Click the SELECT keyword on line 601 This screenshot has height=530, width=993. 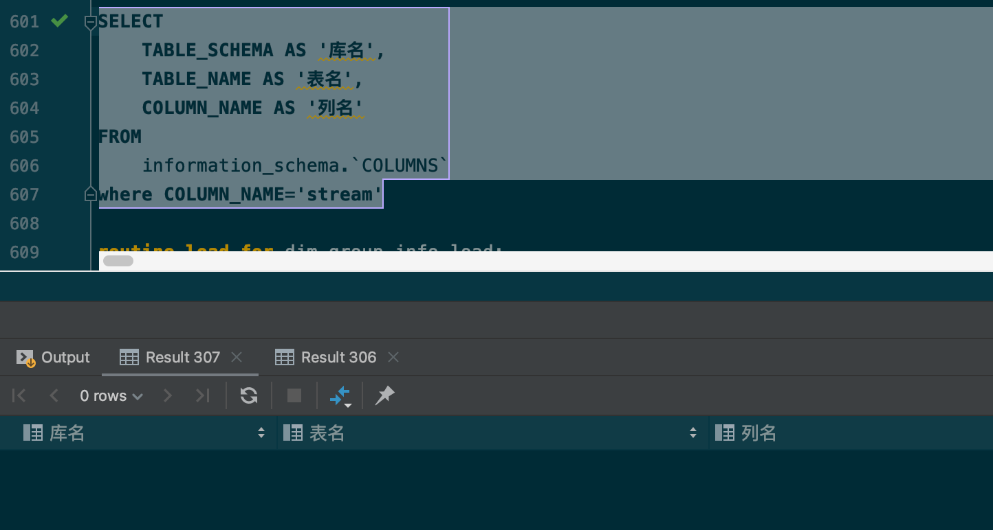click(x=131, y=21)
